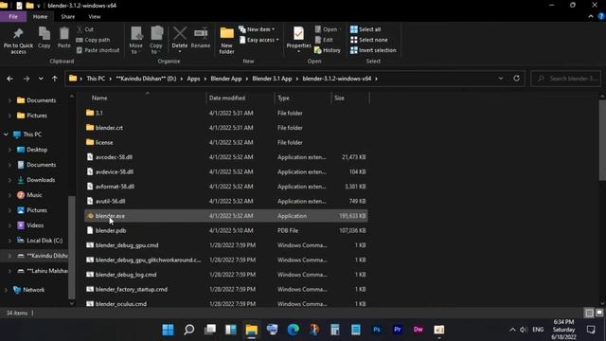606x341 pixels.
Task: Click Edit in the ribbon Open group
Action: click(324, 40)
